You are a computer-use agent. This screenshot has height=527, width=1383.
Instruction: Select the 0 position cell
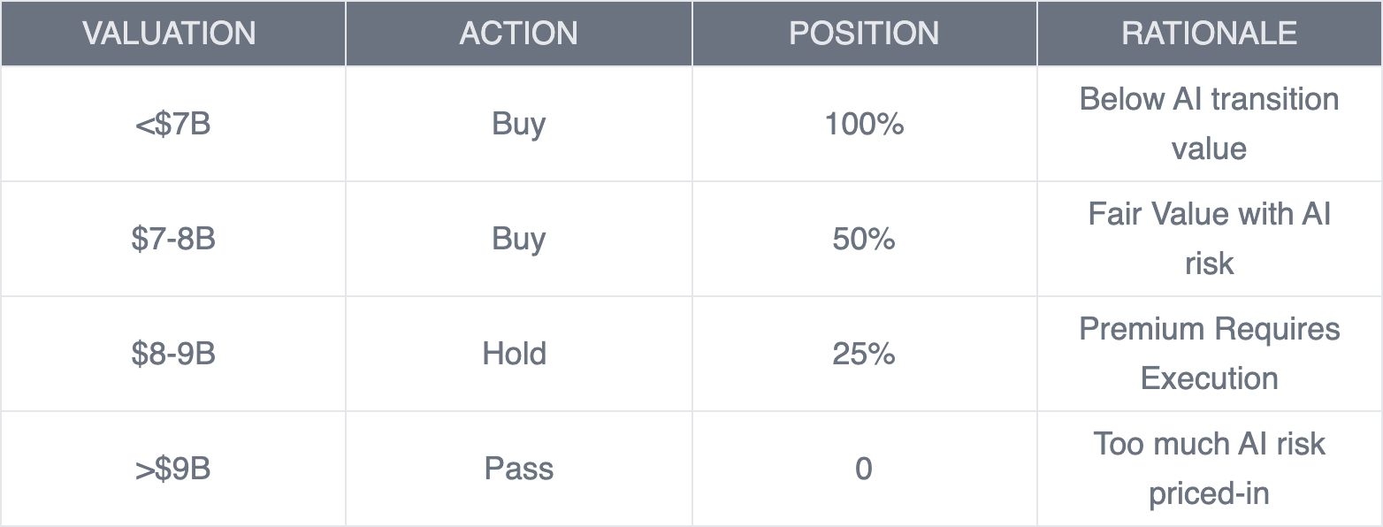[x=864, y=469]
